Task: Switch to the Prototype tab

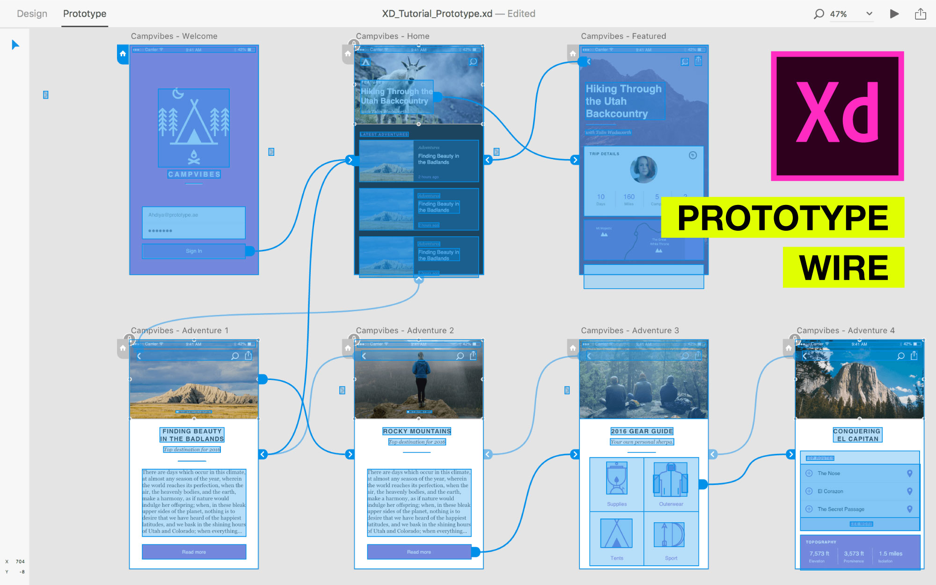Action: pyautogui.click(x=85, y=14)
